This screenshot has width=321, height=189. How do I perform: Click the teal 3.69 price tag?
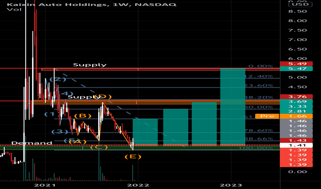(x=296, y=102)
